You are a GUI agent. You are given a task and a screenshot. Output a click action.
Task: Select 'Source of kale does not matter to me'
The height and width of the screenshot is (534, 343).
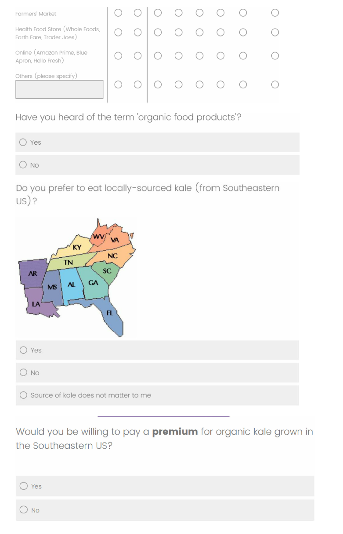pos(24,395)
